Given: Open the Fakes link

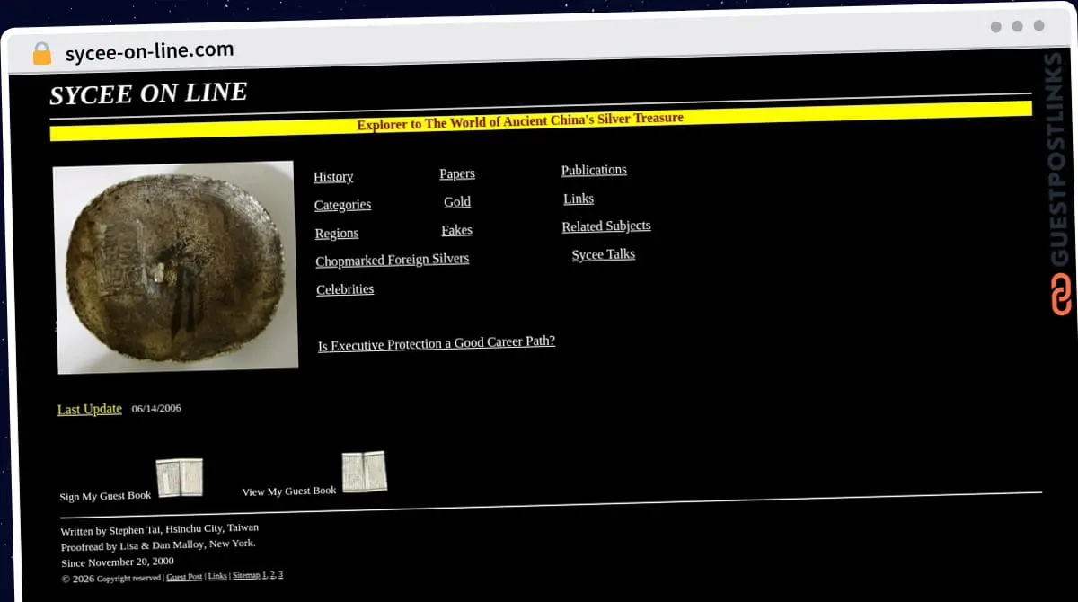Looking at the screenshot, I should pos(456,230).
